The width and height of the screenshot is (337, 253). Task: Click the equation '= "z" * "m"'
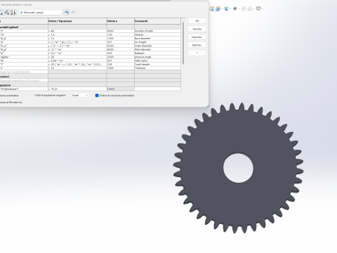click(x=77, y=50)
